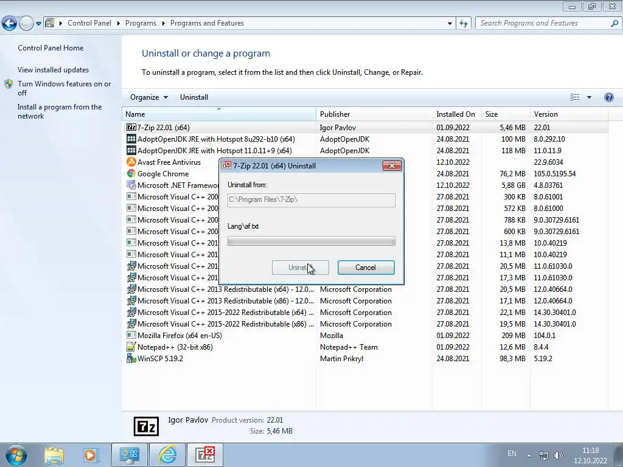Open the Windows Start button

pos(16,455)
